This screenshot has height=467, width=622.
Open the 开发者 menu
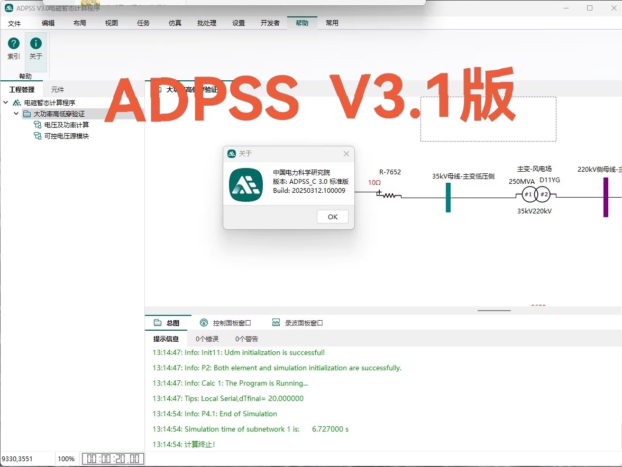click(x=270, y=23)
